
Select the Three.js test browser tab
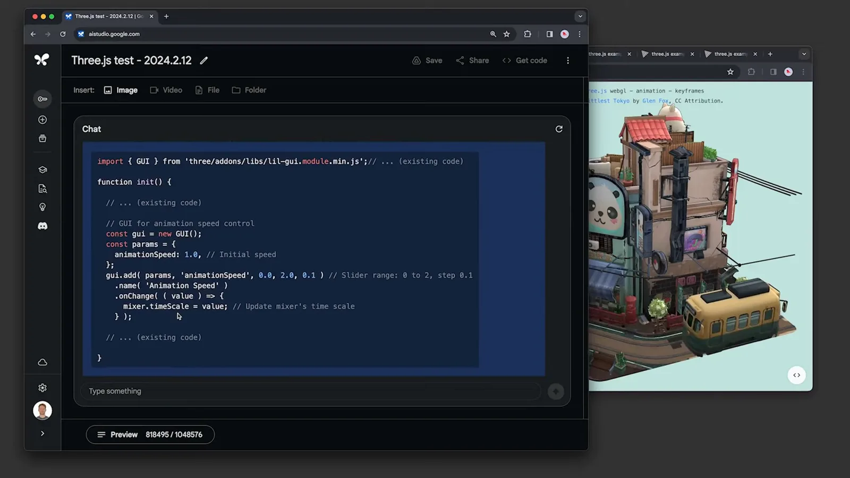click(x=109, y=16)
